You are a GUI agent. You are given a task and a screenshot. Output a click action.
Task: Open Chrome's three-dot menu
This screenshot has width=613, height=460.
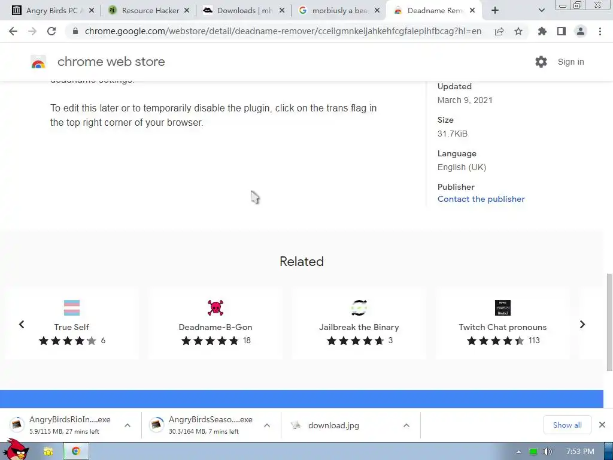click(x=600, y=31)
